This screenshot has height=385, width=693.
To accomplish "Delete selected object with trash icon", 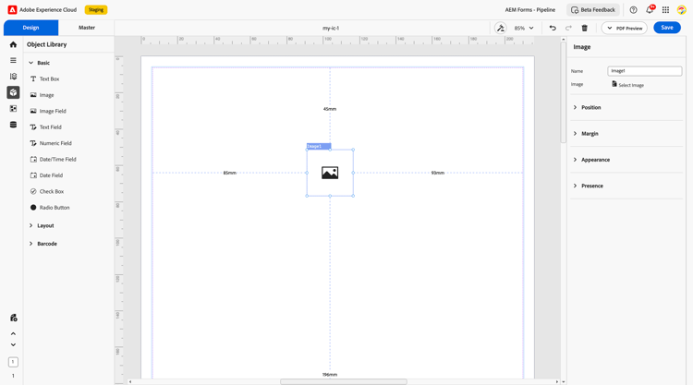I will [584, 28].
